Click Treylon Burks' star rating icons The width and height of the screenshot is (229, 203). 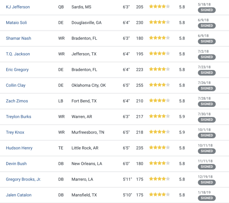point(160,116)
